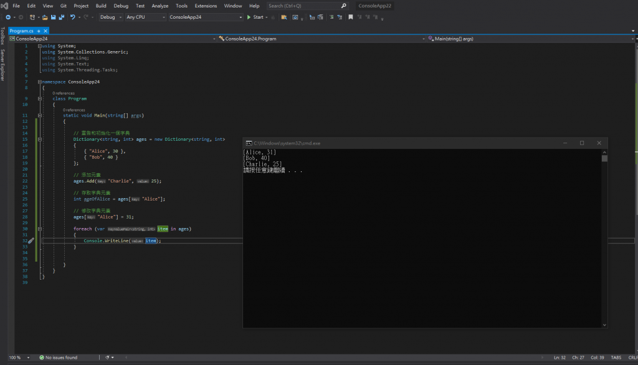Open the Edit menu
This screenshot has width=638, height=365.
[x=31, y=6]
